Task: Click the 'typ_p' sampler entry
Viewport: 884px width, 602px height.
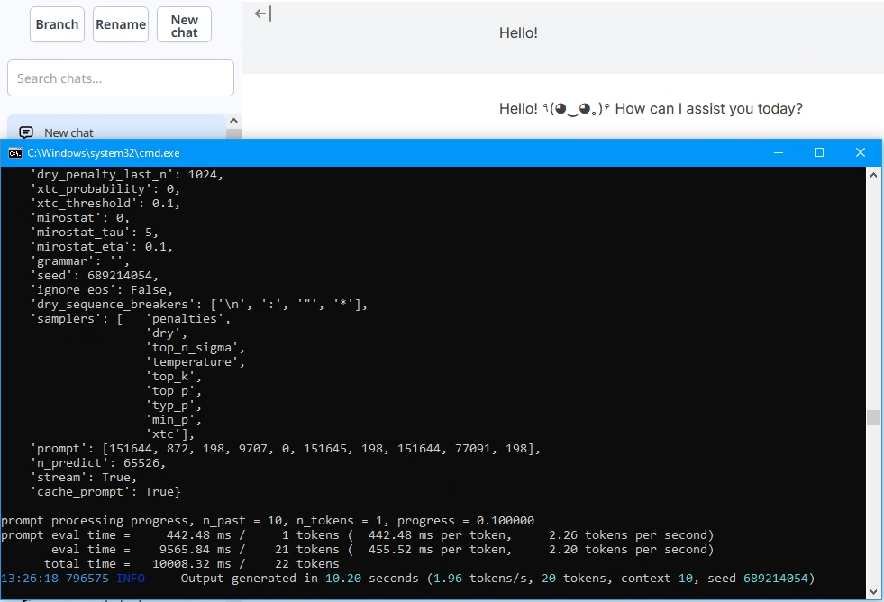Action: [174, 406]
